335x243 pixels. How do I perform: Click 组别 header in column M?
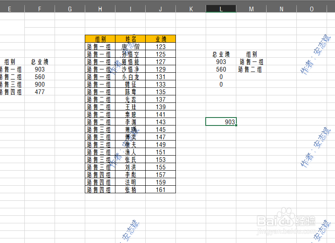tap(251, 54)
